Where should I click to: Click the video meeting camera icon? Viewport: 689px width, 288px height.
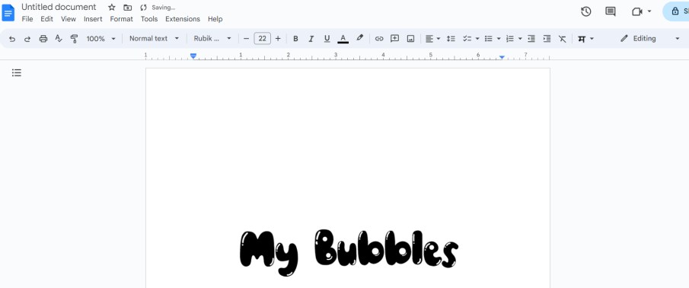[636, 12]
